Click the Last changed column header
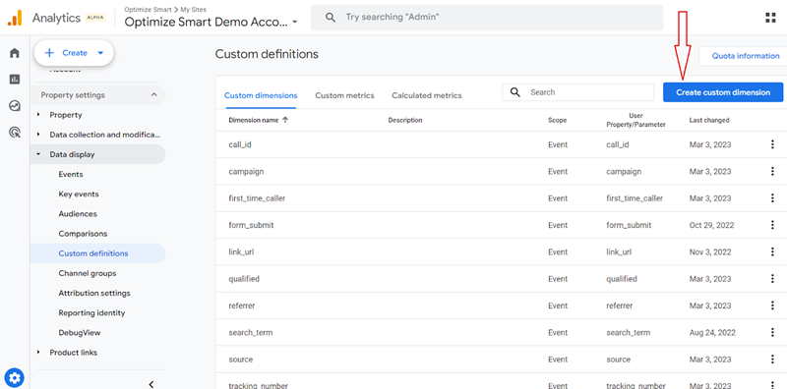The height and width of the screenshot is (389, 787). tap(709, 120)
